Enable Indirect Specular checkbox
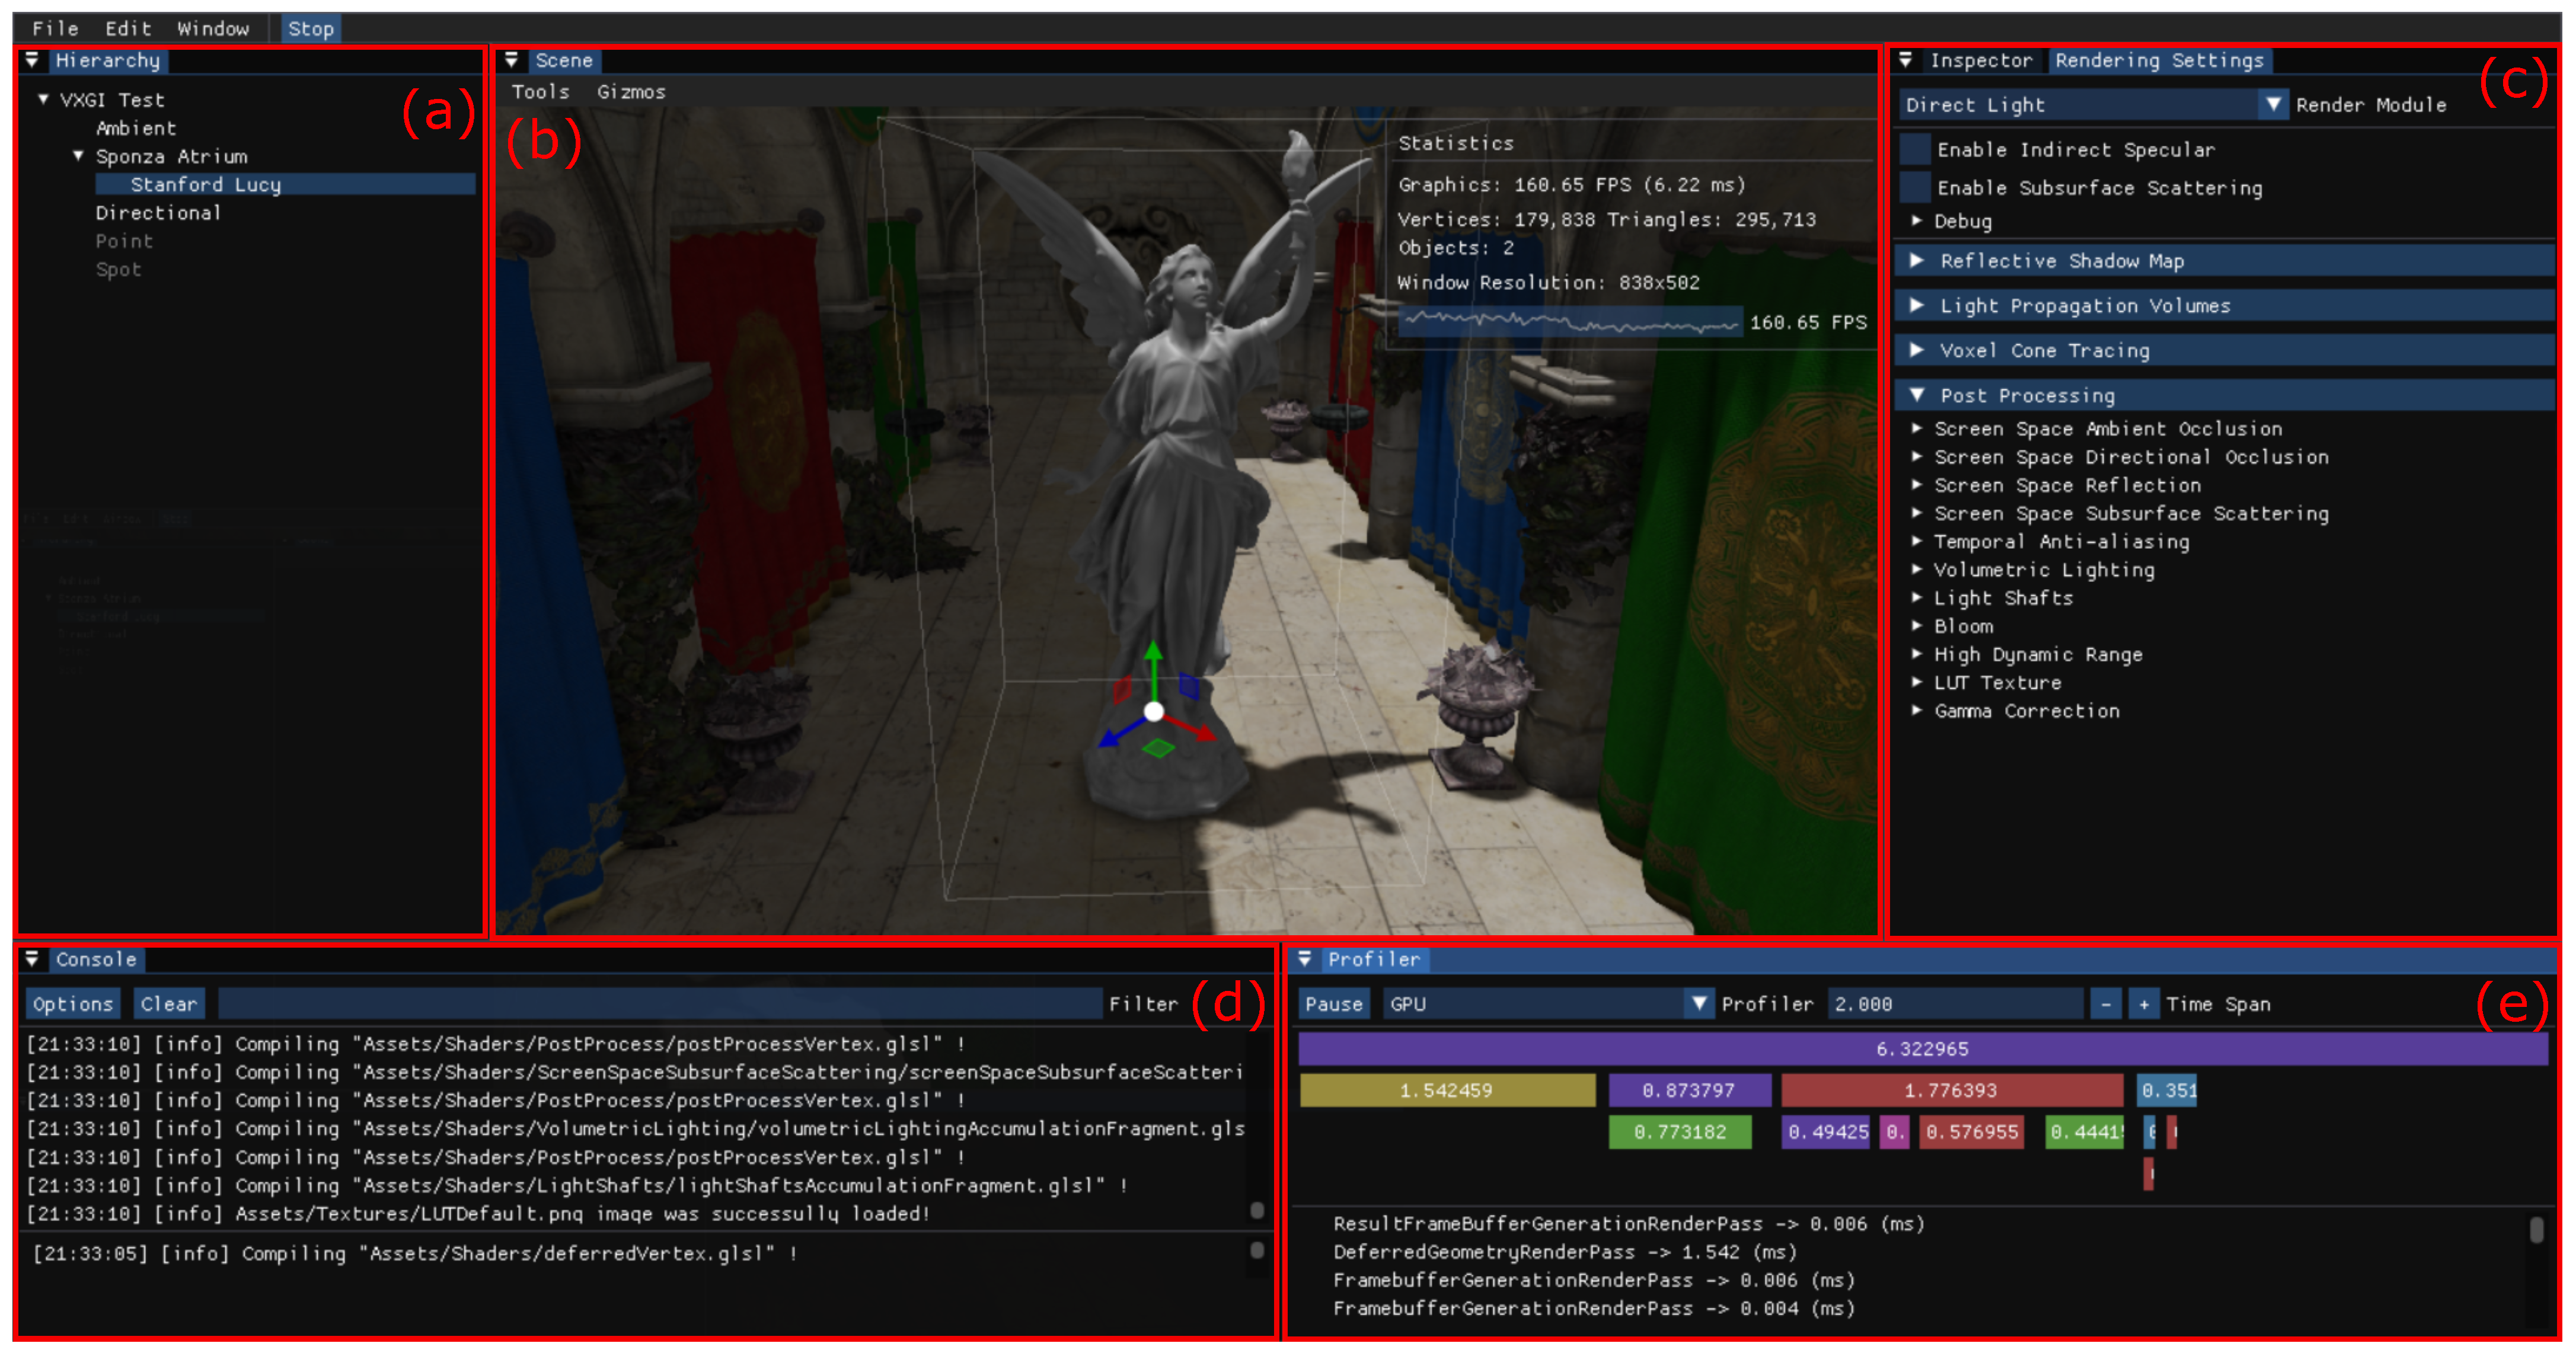 pos(1915,149)
